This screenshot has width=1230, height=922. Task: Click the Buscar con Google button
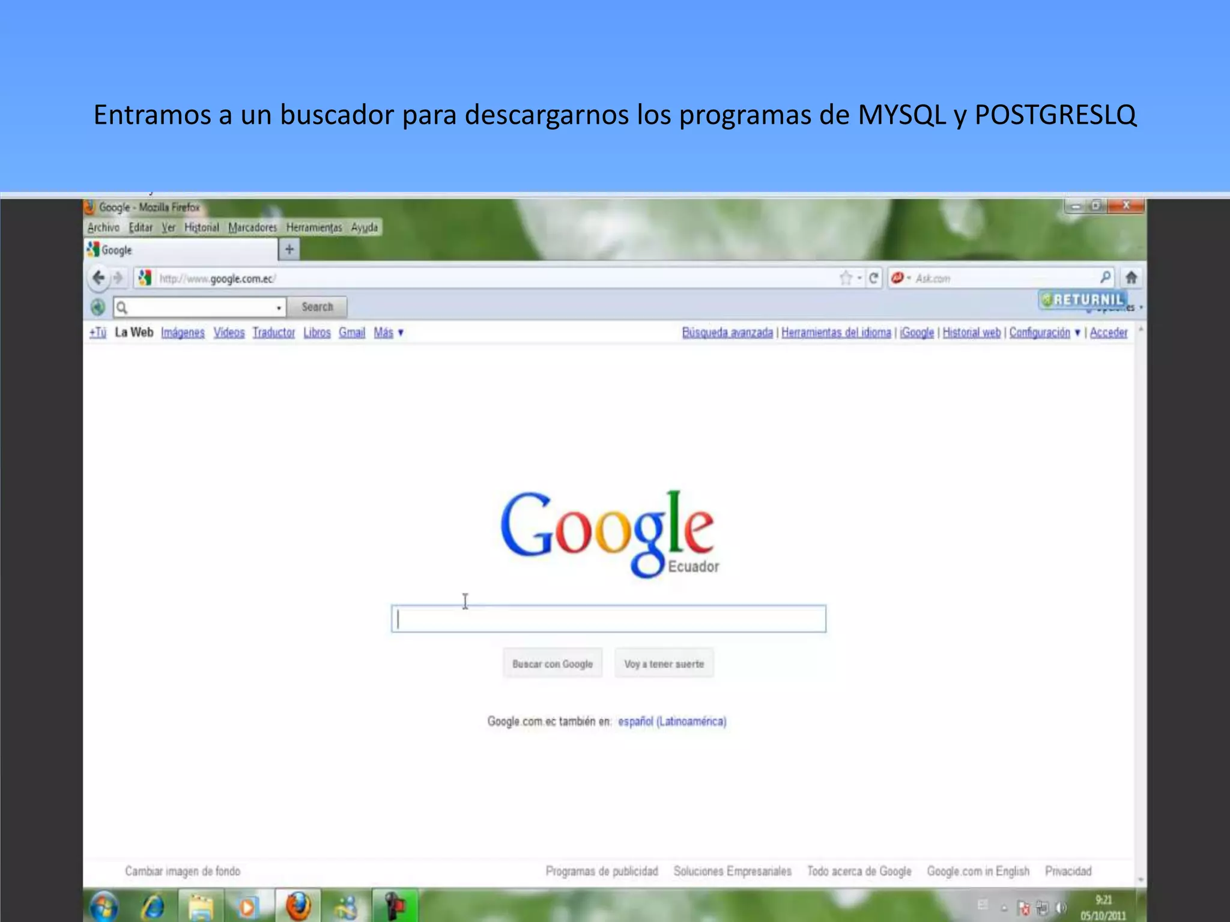[553, 664]
